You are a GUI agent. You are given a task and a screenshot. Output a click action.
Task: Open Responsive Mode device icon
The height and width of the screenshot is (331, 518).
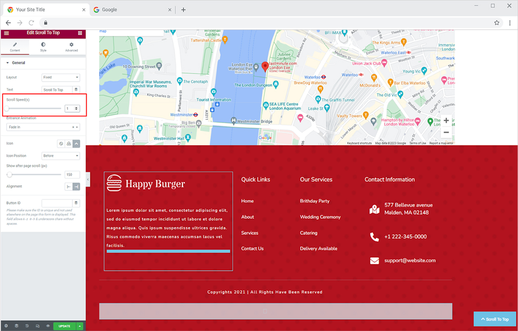[x=38, y=326]
